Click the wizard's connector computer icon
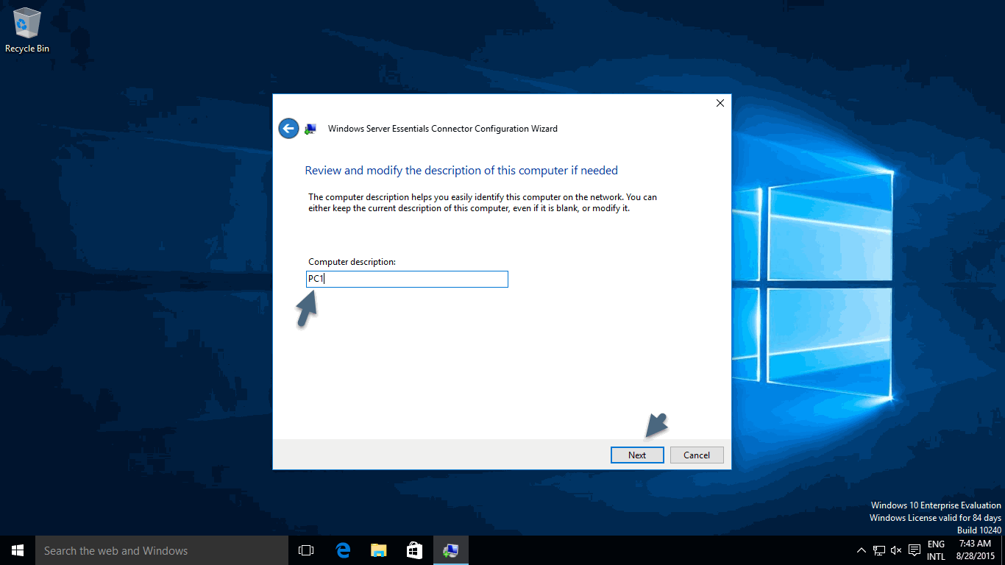 point(310,129)
